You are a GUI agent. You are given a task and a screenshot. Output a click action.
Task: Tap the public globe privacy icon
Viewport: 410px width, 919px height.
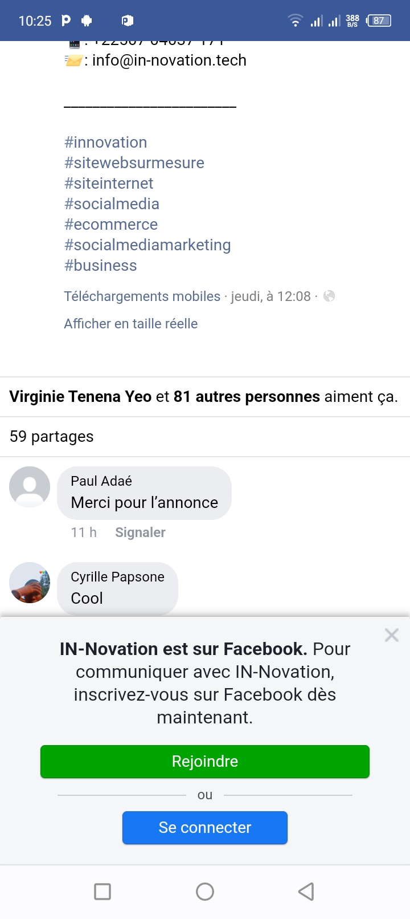[329, 296]
